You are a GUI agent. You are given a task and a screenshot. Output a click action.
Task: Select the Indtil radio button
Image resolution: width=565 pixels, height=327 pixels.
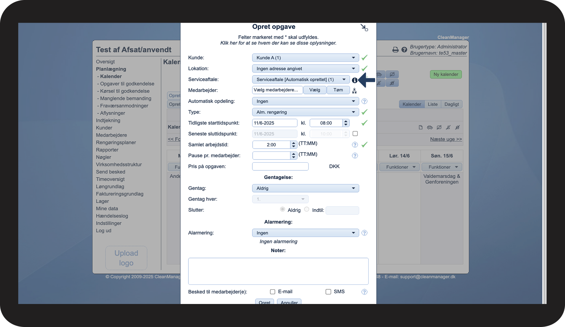(x=307, y=209)
